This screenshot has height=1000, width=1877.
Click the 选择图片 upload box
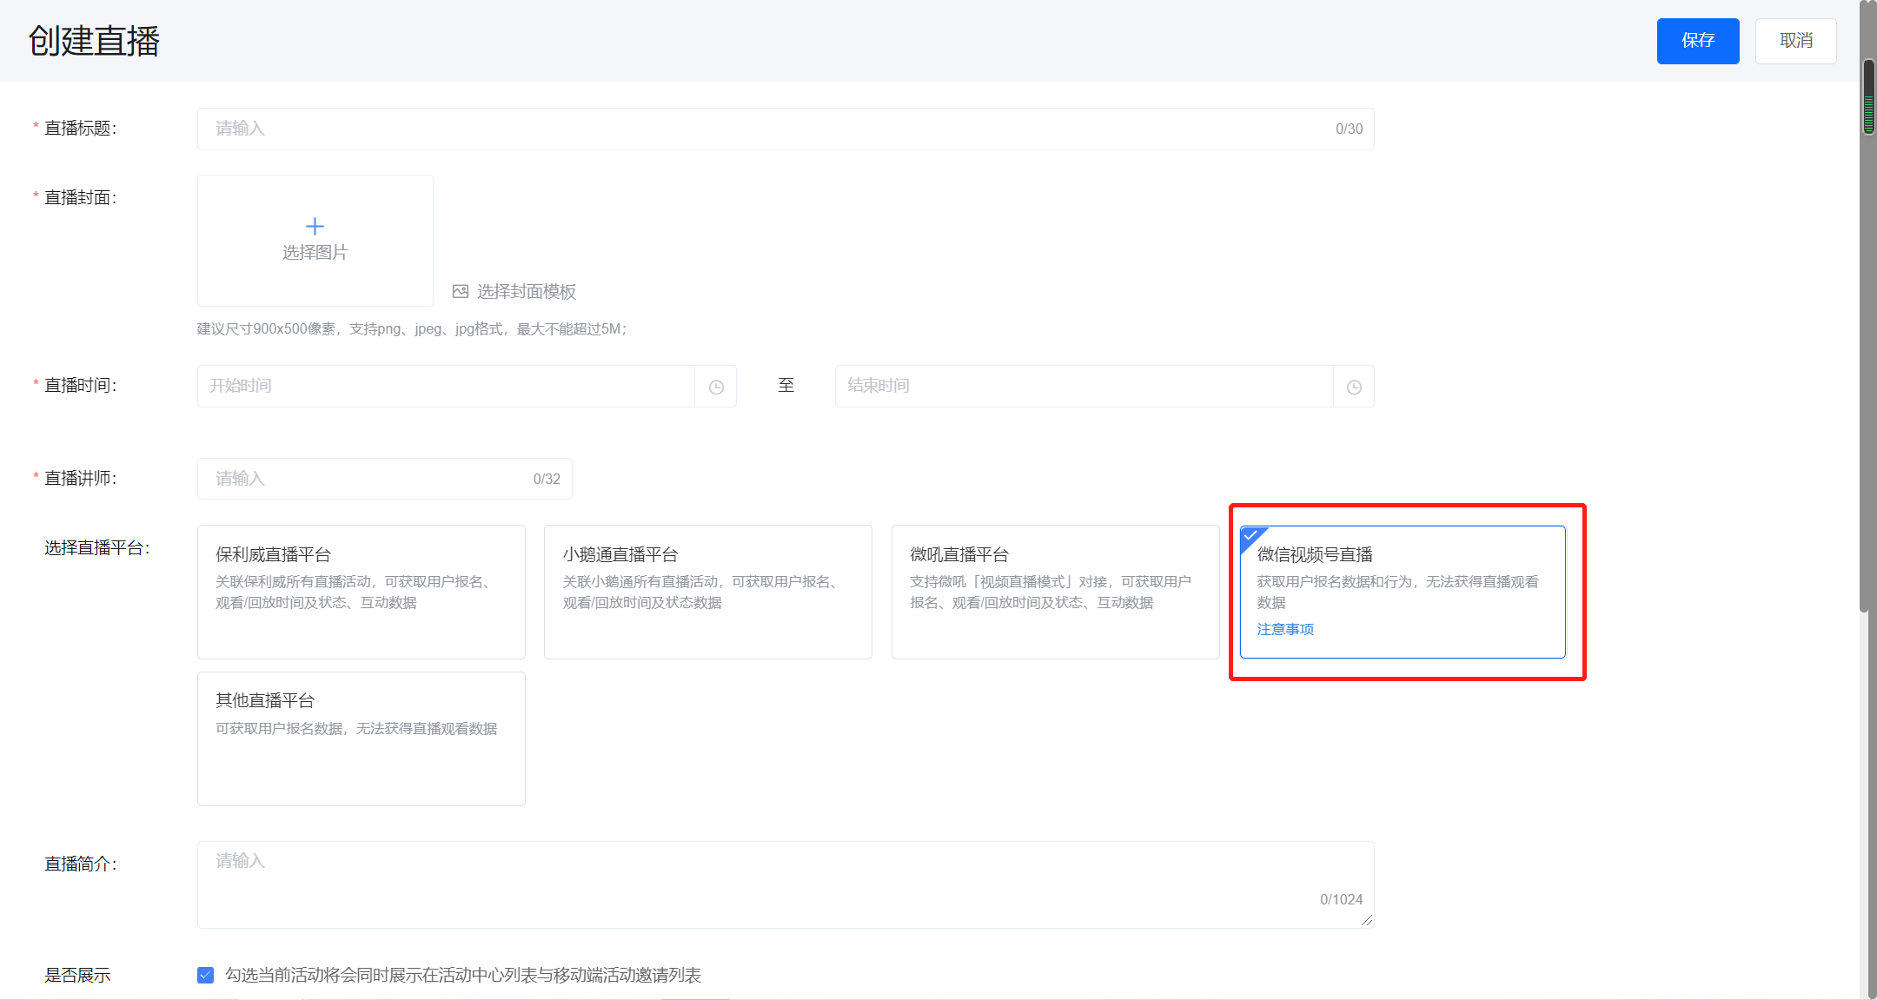(x=315, y=241)
